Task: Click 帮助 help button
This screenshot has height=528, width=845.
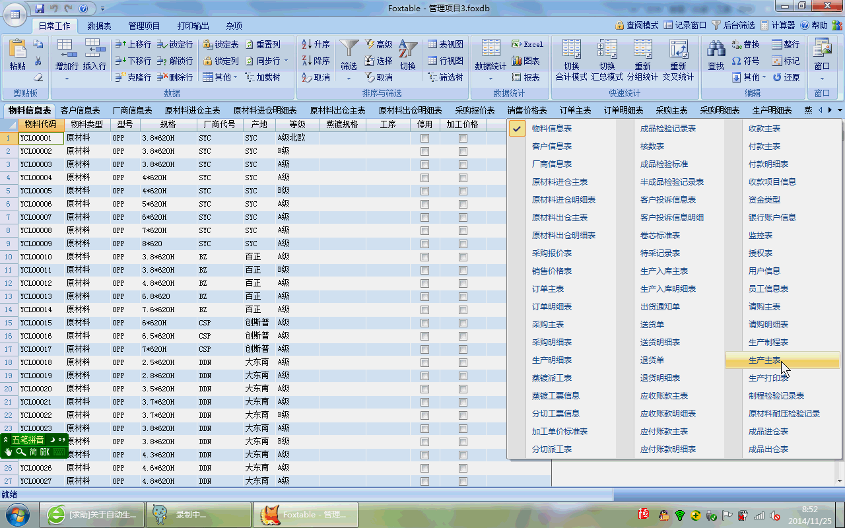Action: pyautogui.click(x=814, y=25)
